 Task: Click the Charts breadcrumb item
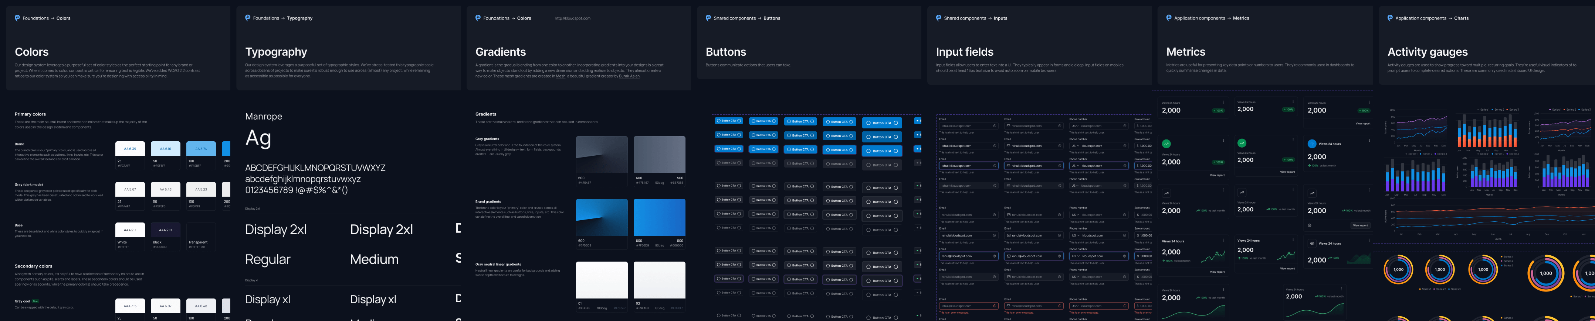click(x=1461, y=18)
